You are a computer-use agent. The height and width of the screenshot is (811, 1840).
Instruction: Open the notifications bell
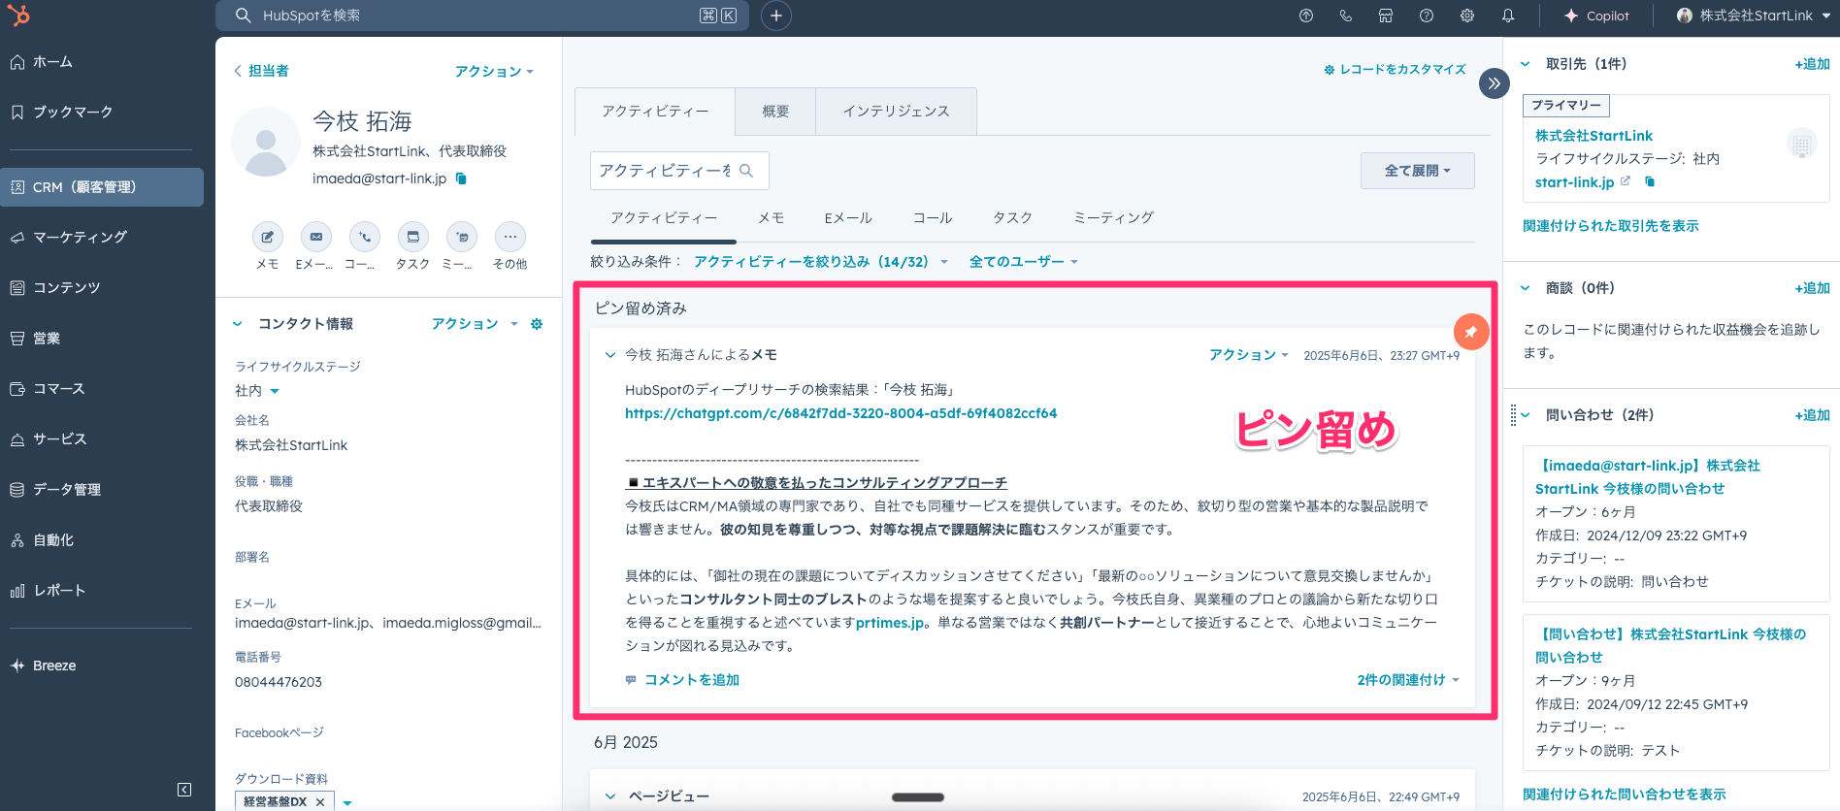(1508, 16)
